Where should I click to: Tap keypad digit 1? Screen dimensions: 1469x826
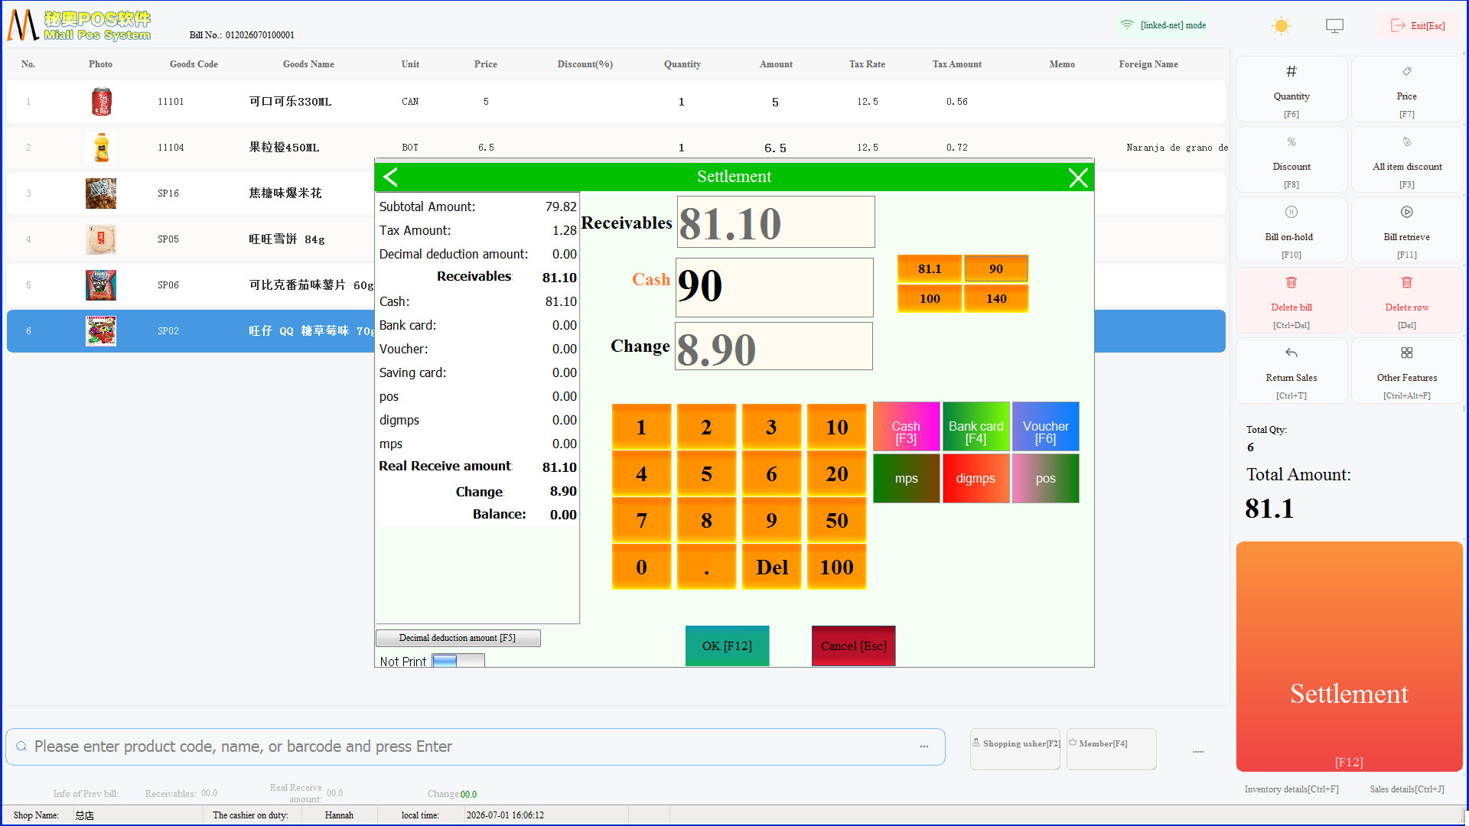(x=641, y=427)
